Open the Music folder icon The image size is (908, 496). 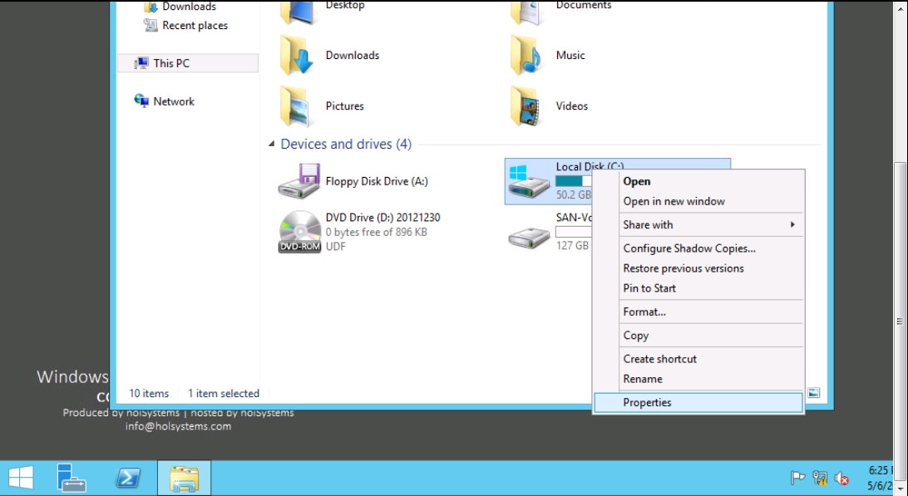tap(527, 56)
